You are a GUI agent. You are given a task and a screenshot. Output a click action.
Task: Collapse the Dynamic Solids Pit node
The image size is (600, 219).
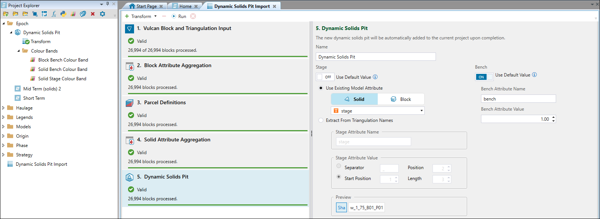[x=11, y=33]
